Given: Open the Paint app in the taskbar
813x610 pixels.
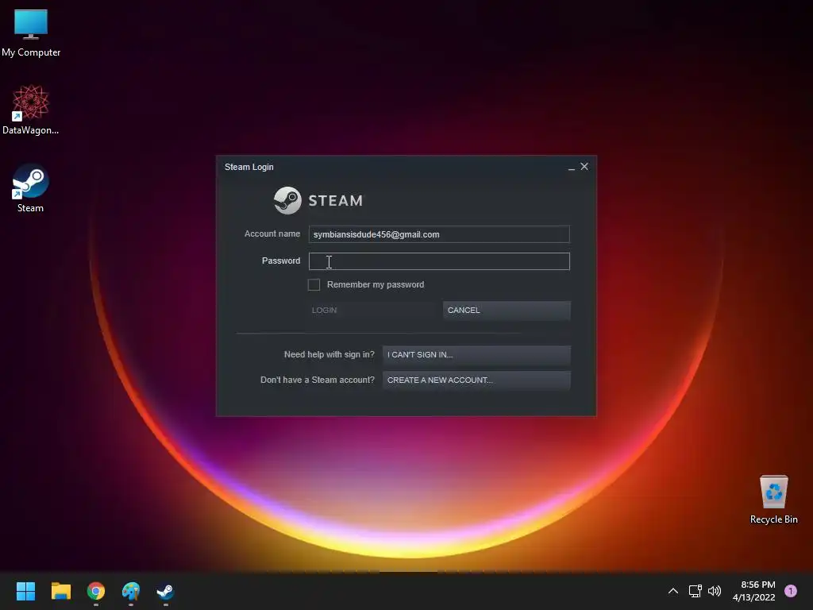Looking at the screenshot, I should [131, 591].
